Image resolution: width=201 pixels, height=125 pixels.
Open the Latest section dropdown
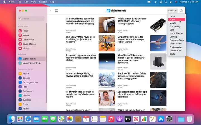click(172, 11)
